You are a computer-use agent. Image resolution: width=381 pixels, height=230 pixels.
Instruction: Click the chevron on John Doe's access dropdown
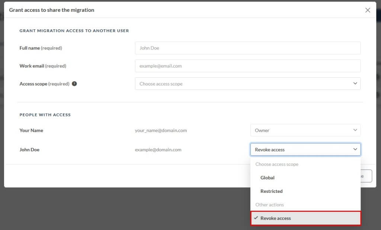pos(355,149)
